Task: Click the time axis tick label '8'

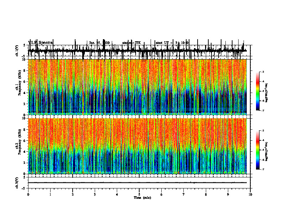Action: point(206,194)
